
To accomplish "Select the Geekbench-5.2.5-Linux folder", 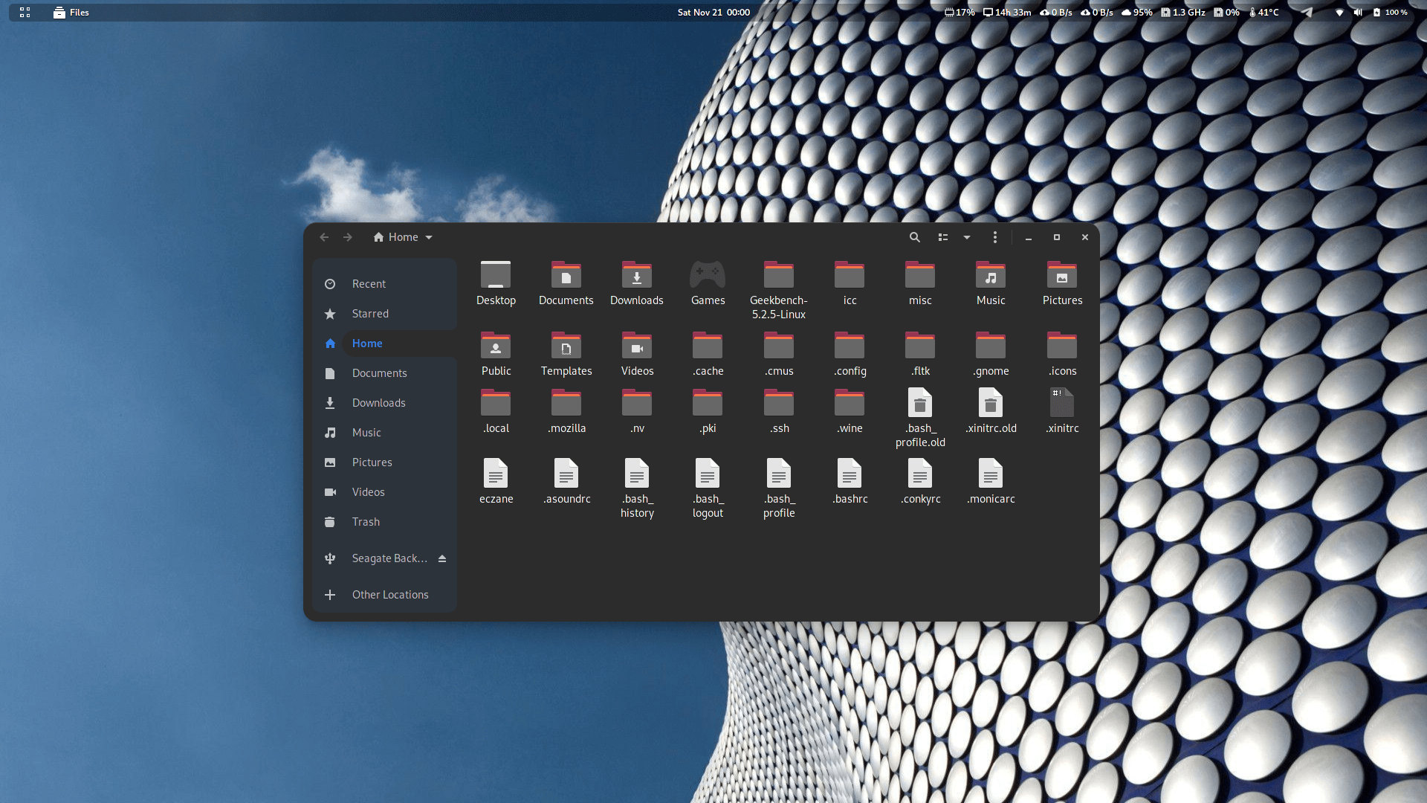I will coord(778,275).
